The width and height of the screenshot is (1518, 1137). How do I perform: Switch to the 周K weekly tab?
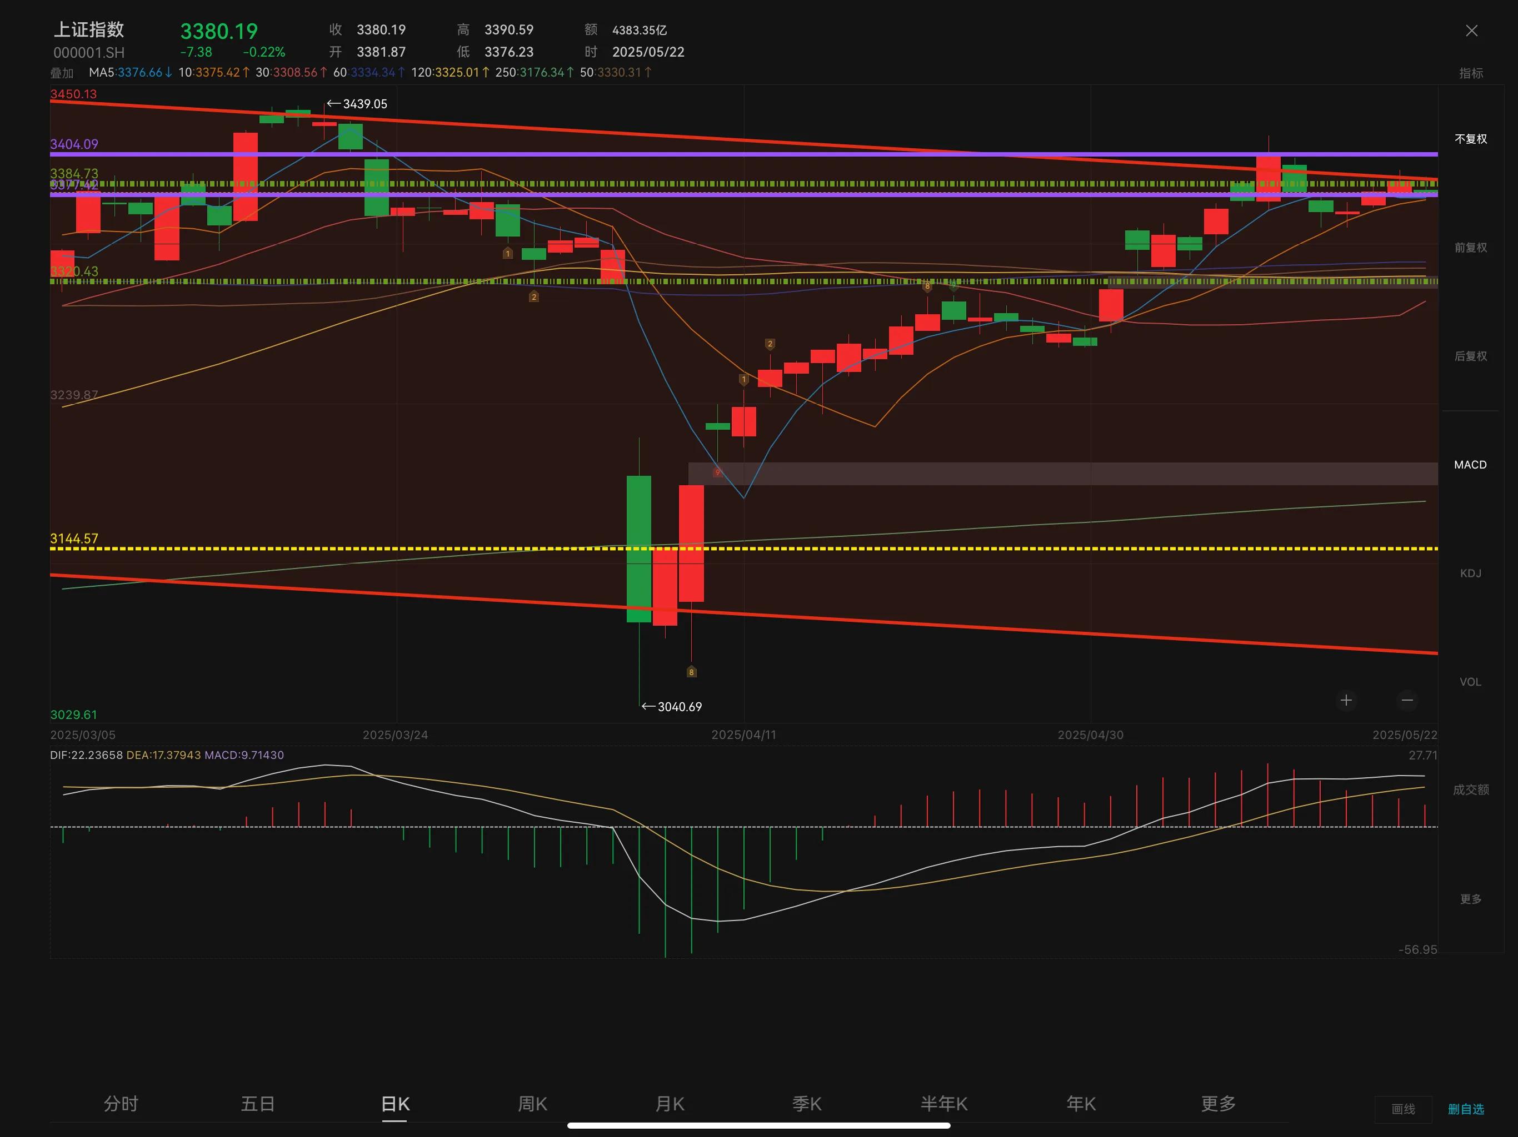pyautogui.click(x=532, y=1104)
